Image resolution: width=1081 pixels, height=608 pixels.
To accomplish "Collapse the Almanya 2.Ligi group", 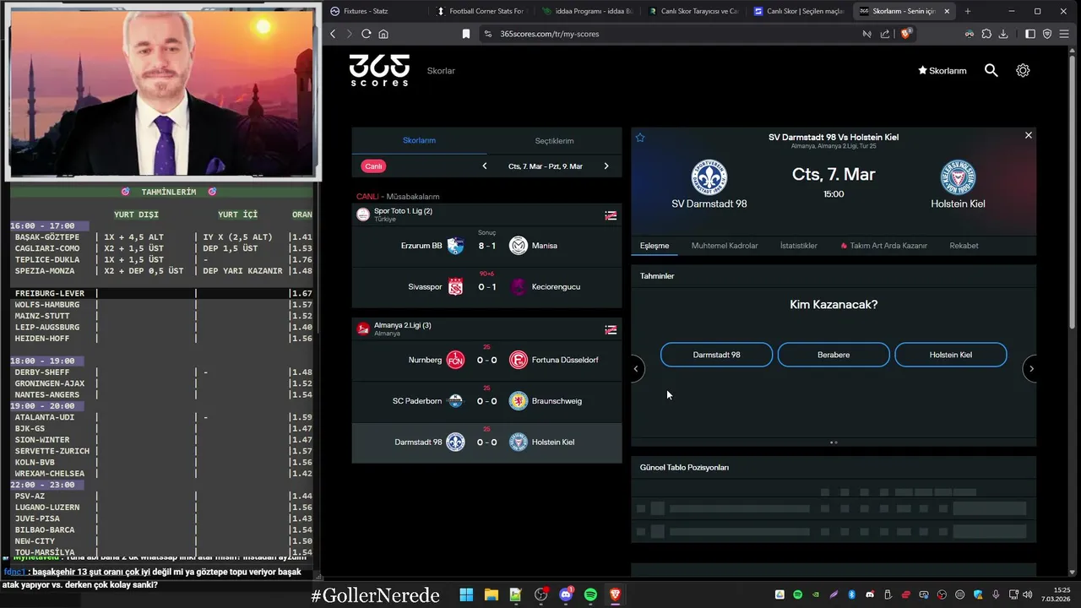I will point(486,328).
